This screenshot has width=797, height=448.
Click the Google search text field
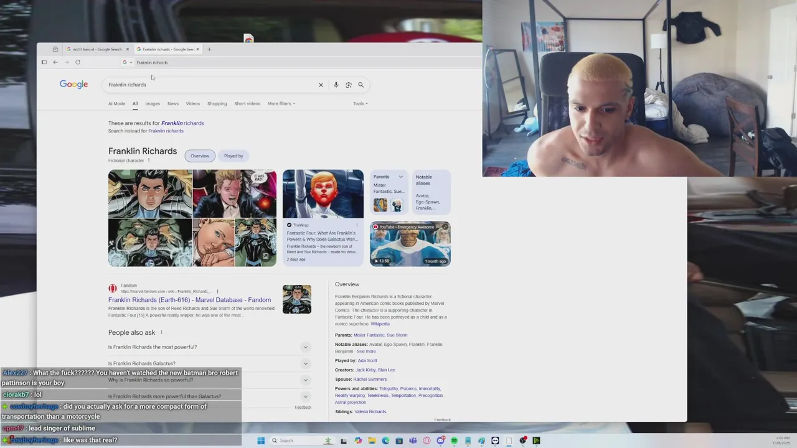[x=210, y=85]
